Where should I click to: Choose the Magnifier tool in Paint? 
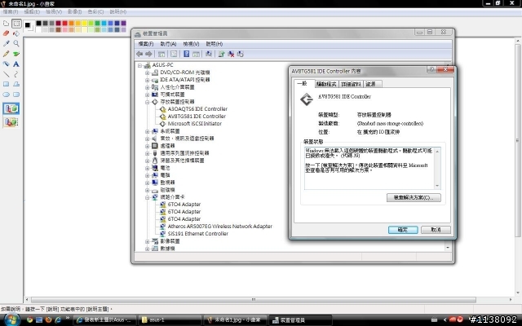coord(16,43)
